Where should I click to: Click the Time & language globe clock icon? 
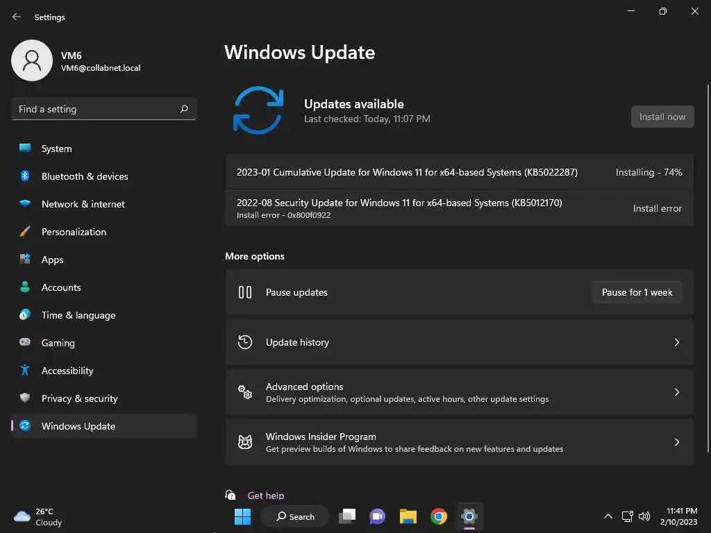coord(25,314)
